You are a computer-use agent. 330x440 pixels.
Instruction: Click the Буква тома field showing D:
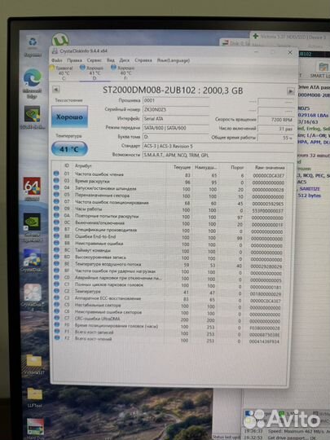(176, 137)
